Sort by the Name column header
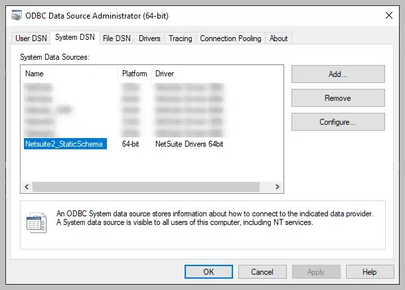 click(x=70, y=73)
